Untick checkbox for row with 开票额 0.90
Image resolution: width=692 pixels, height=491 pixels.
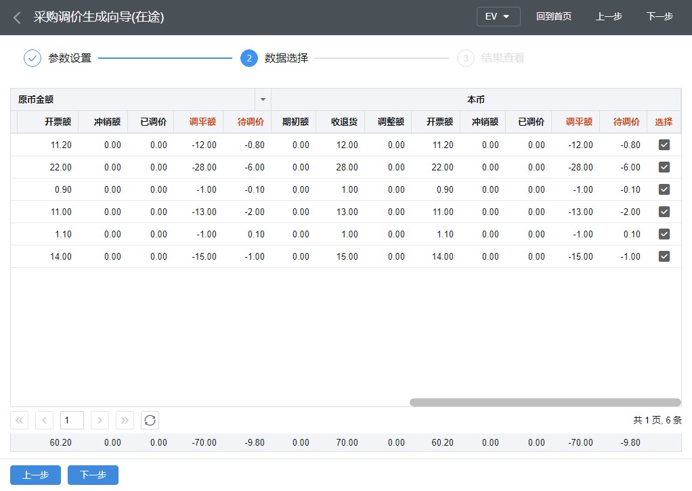tap(664, 189)
